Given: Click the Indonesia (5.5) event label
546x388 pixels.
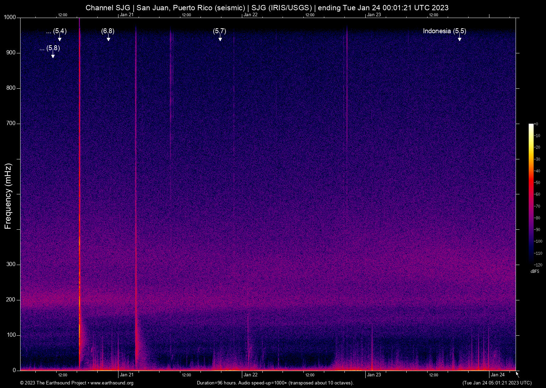Looking at the screenshot, I should pos(444,31).
